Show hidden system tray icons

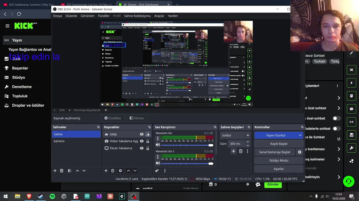(310, 197)
